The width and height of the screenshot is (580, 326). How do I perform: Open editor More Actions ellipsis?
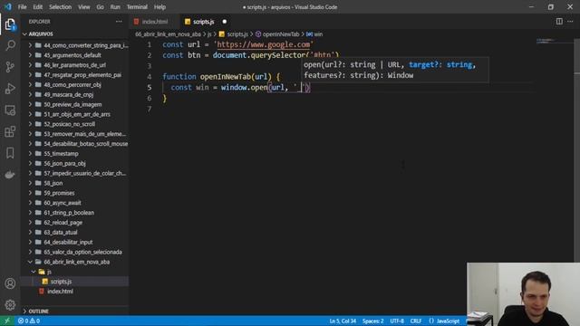point(570,22)
